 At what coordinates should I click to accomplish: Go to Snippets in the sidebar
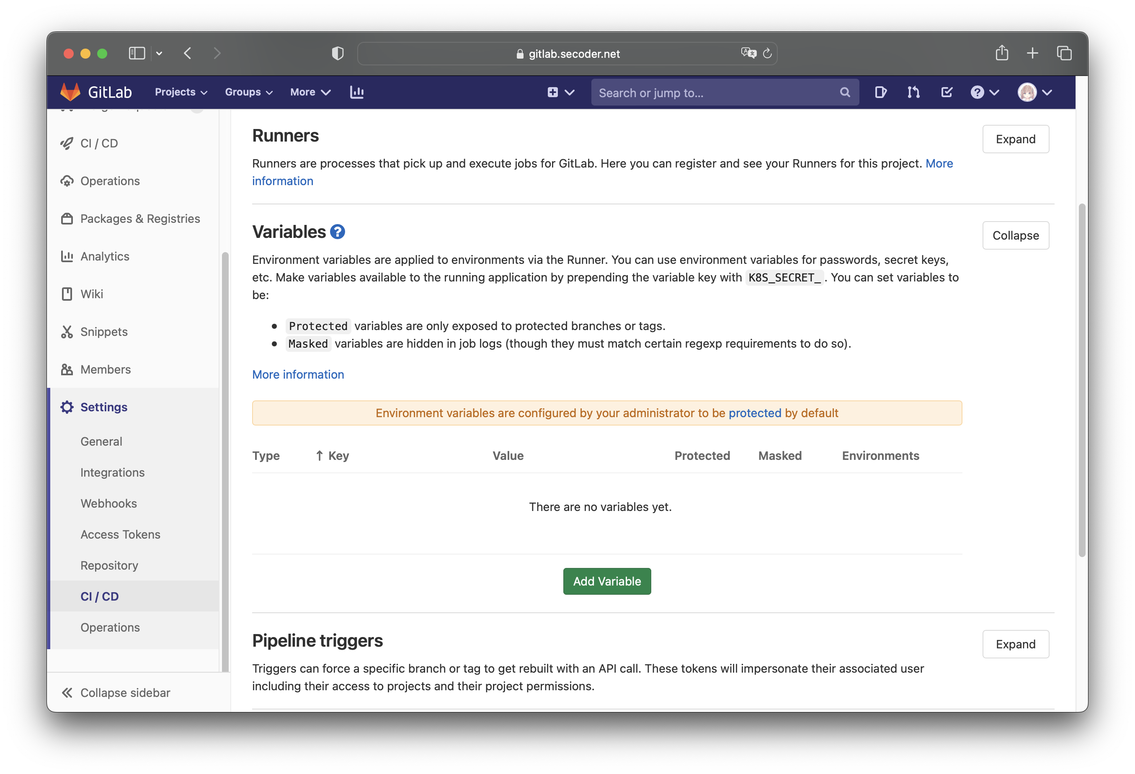pyautogui.click(x=103, y=332)
